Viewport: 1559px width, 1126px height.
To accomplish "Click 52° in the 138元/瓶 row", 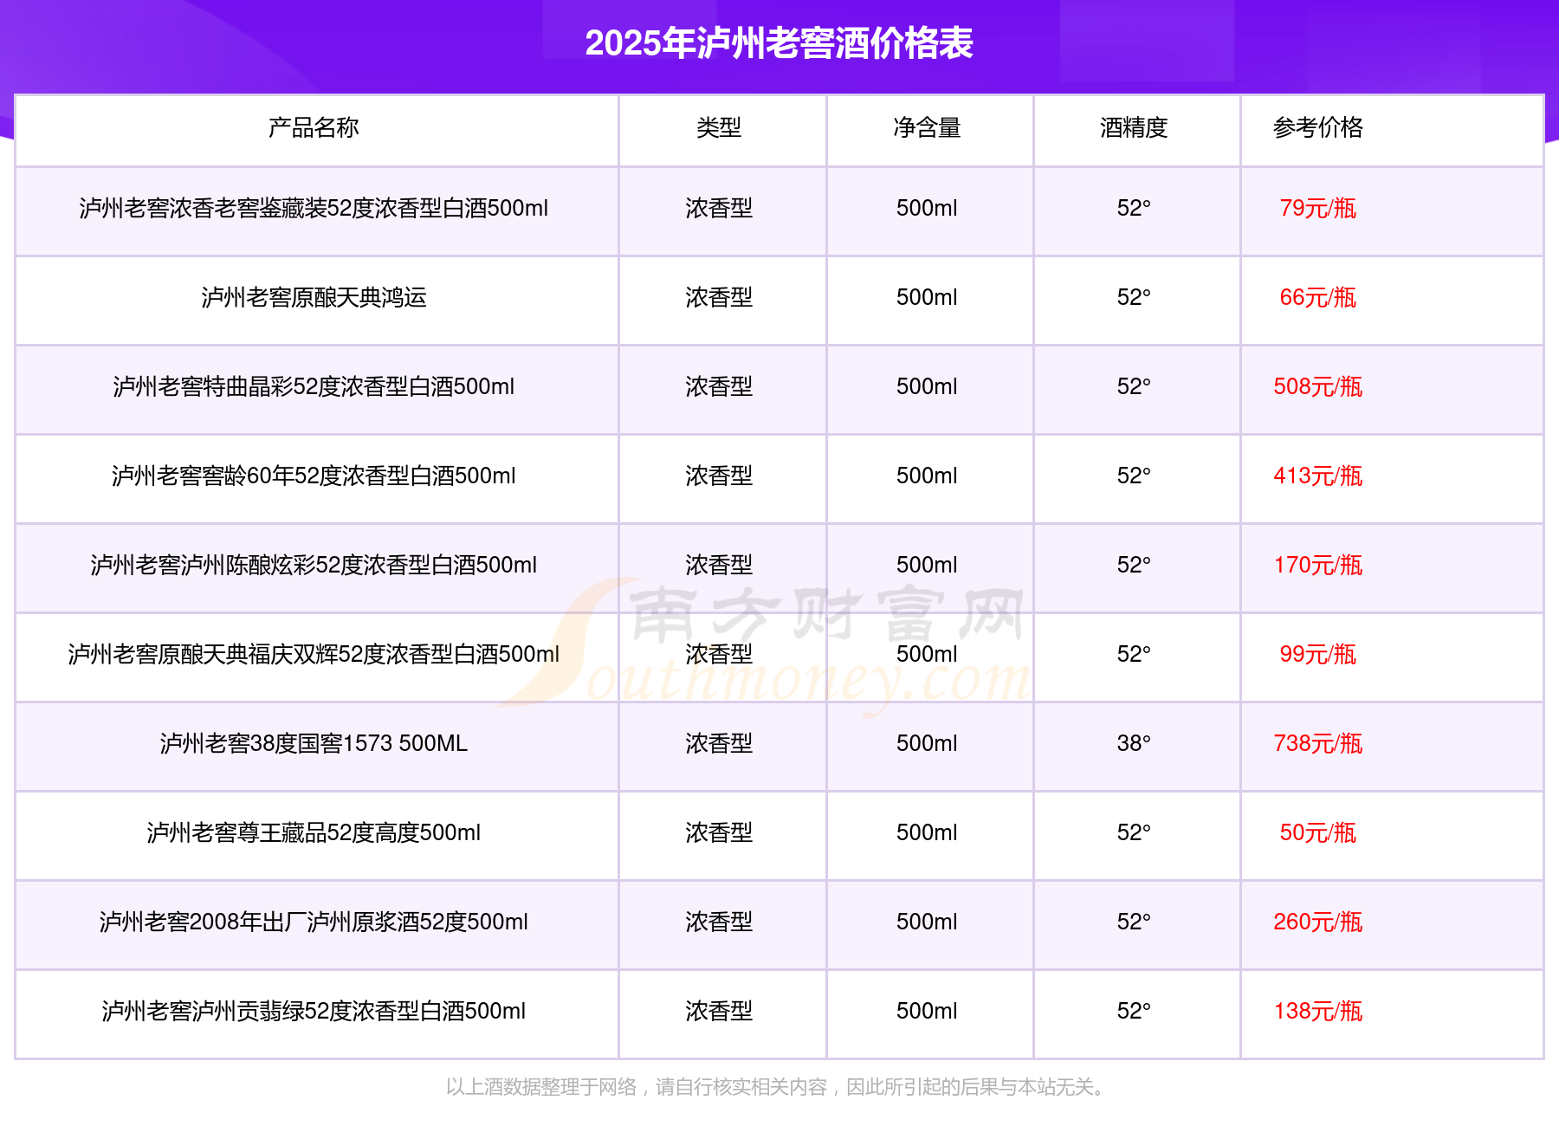I will tap(1134, 1011).
